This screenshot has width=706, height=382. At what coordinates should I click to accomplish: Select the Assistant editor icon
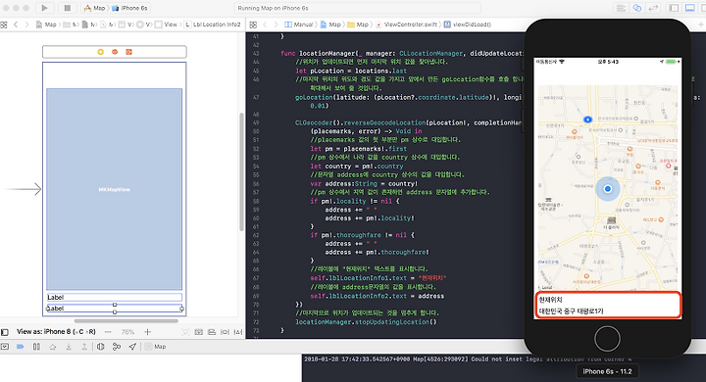(x=637, y=8)
